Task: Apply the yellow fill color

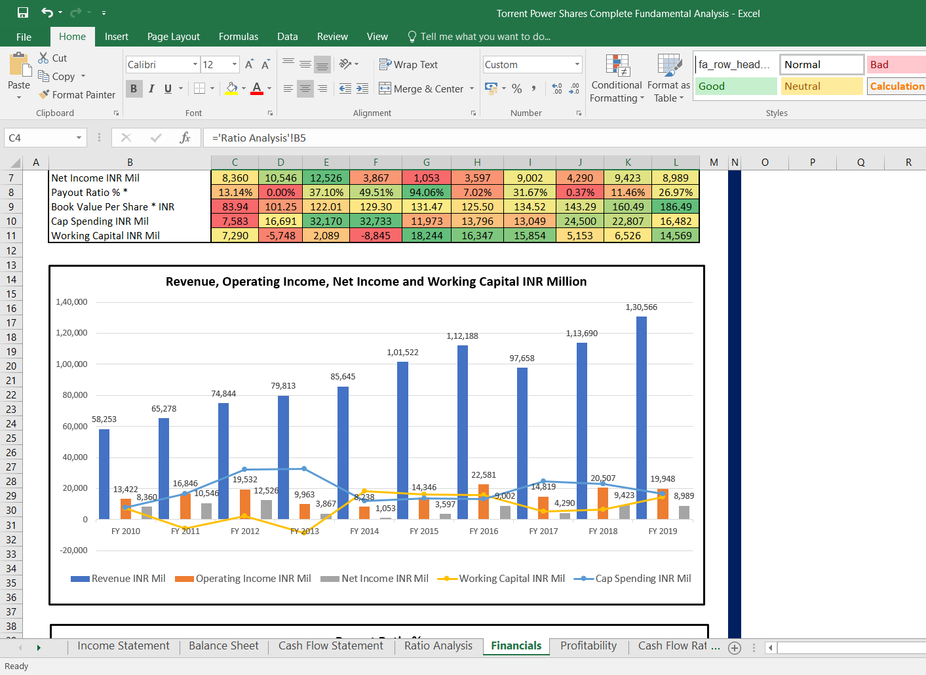Action: [x=231, y=88]
